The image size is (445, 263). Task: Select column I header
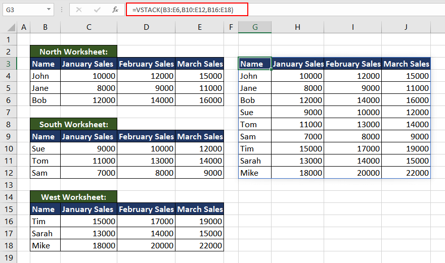coord(353,27)
